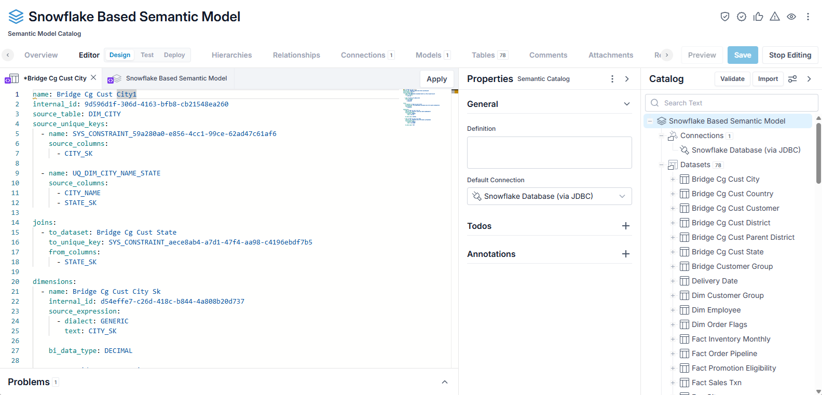Click the Validate button in Catalog
Image resolution: width=822 pixels, height=395 pixels.
click(732, 79)
